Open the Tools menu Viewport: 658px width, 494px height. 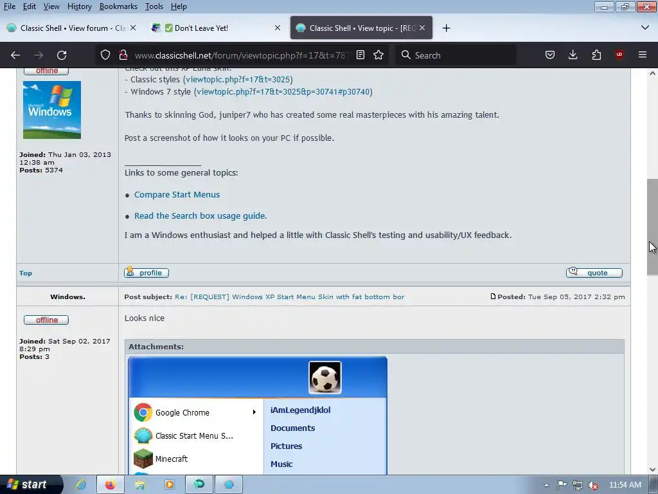tap(154, 6)
